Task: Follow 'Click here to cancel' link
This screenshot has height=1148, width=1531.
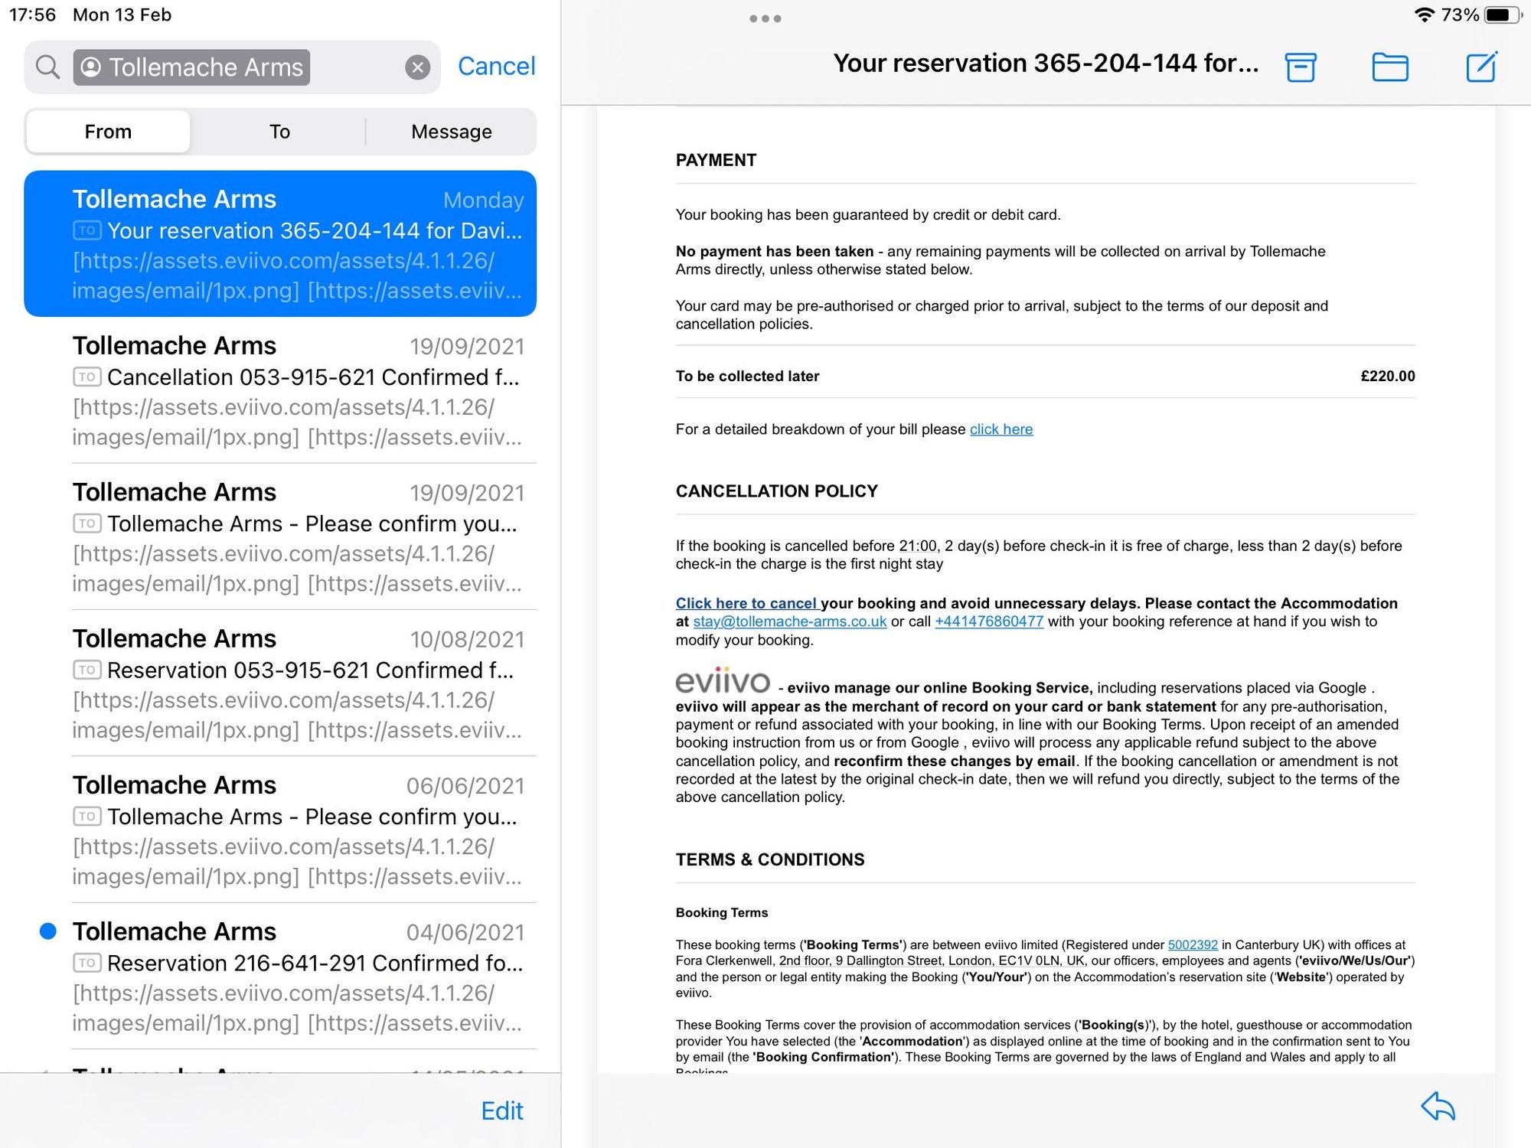Action: (x=746, y=603)
